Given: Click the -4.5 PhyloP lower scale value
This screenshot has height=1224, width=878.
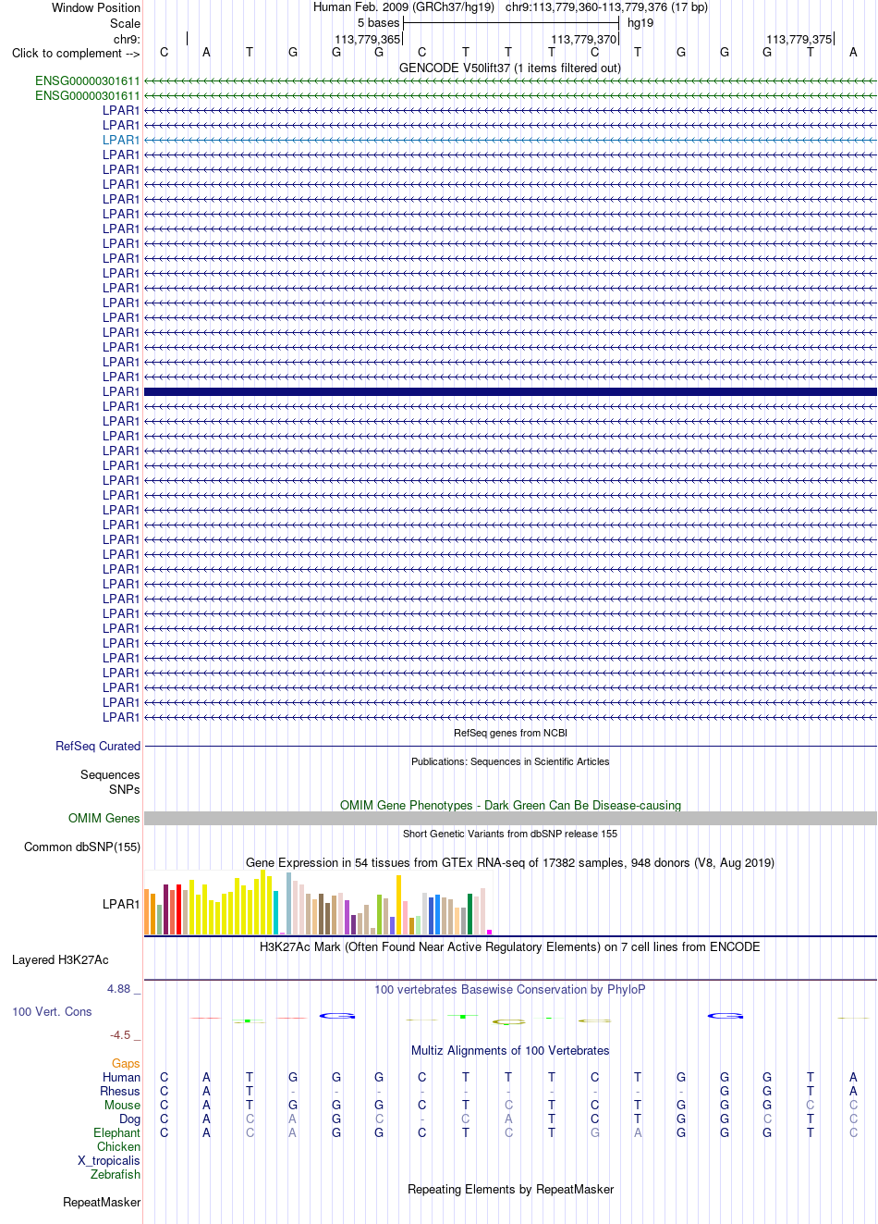Looking at the screenshot, I should (x=120, y=1035).
